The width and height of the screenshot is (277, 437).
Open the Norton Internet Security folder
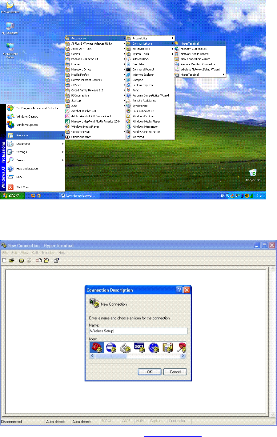(95, 80)
